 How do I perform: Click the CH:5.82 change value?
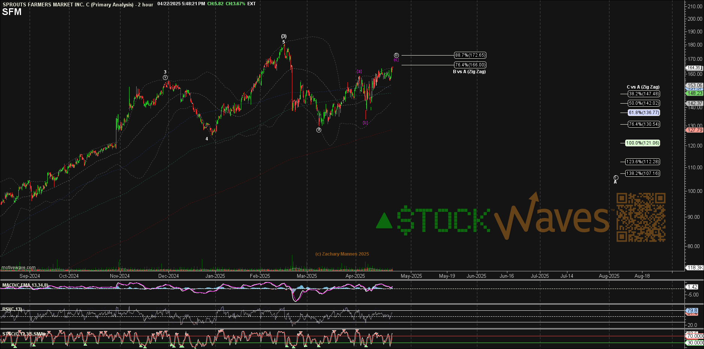coord(215,4)
